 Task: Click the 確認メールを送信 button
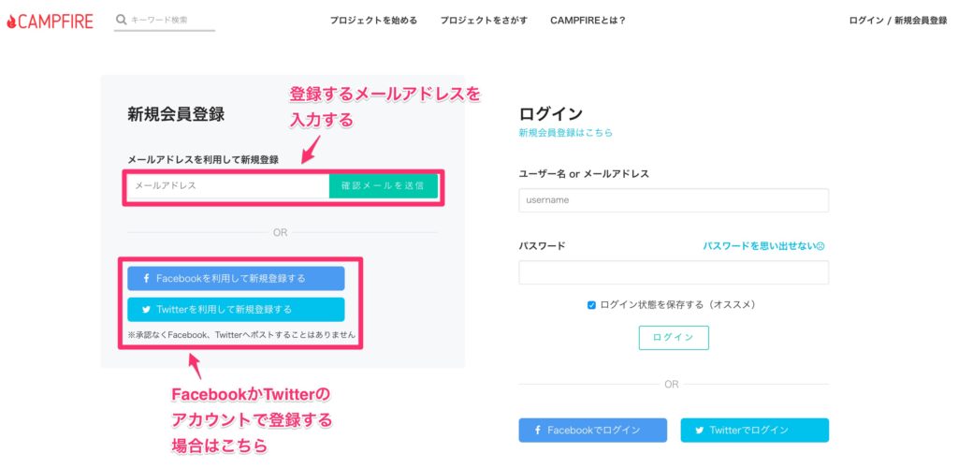383,185
